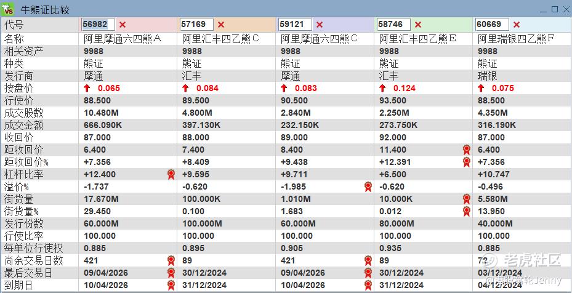Click outstanding percent value 29.450
The height and width of the screenshot is (293, 572).
97,211
